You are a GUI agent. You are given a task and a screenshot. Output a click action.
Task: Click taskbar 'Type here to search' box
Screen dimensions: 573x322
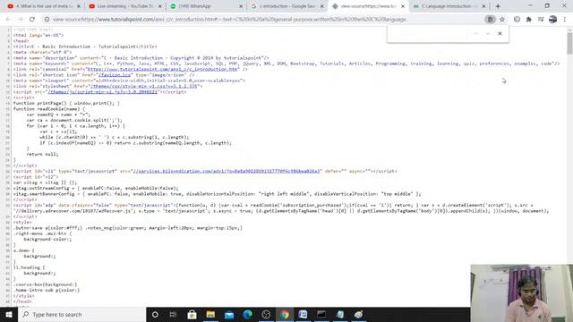coord(81,314)
